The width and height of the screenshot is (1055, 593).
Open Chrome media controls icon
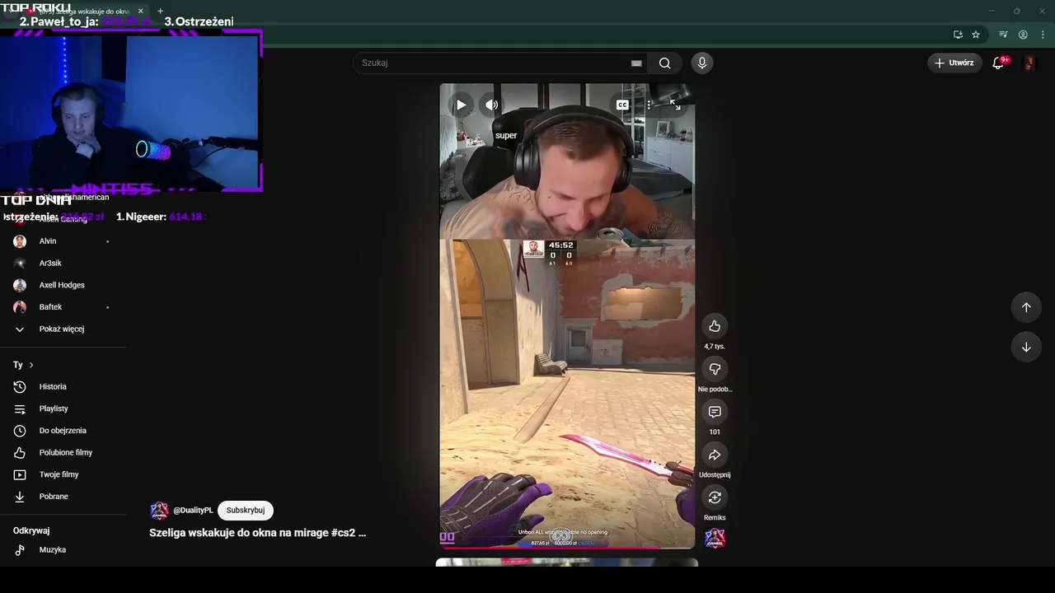coord(1003,35)
